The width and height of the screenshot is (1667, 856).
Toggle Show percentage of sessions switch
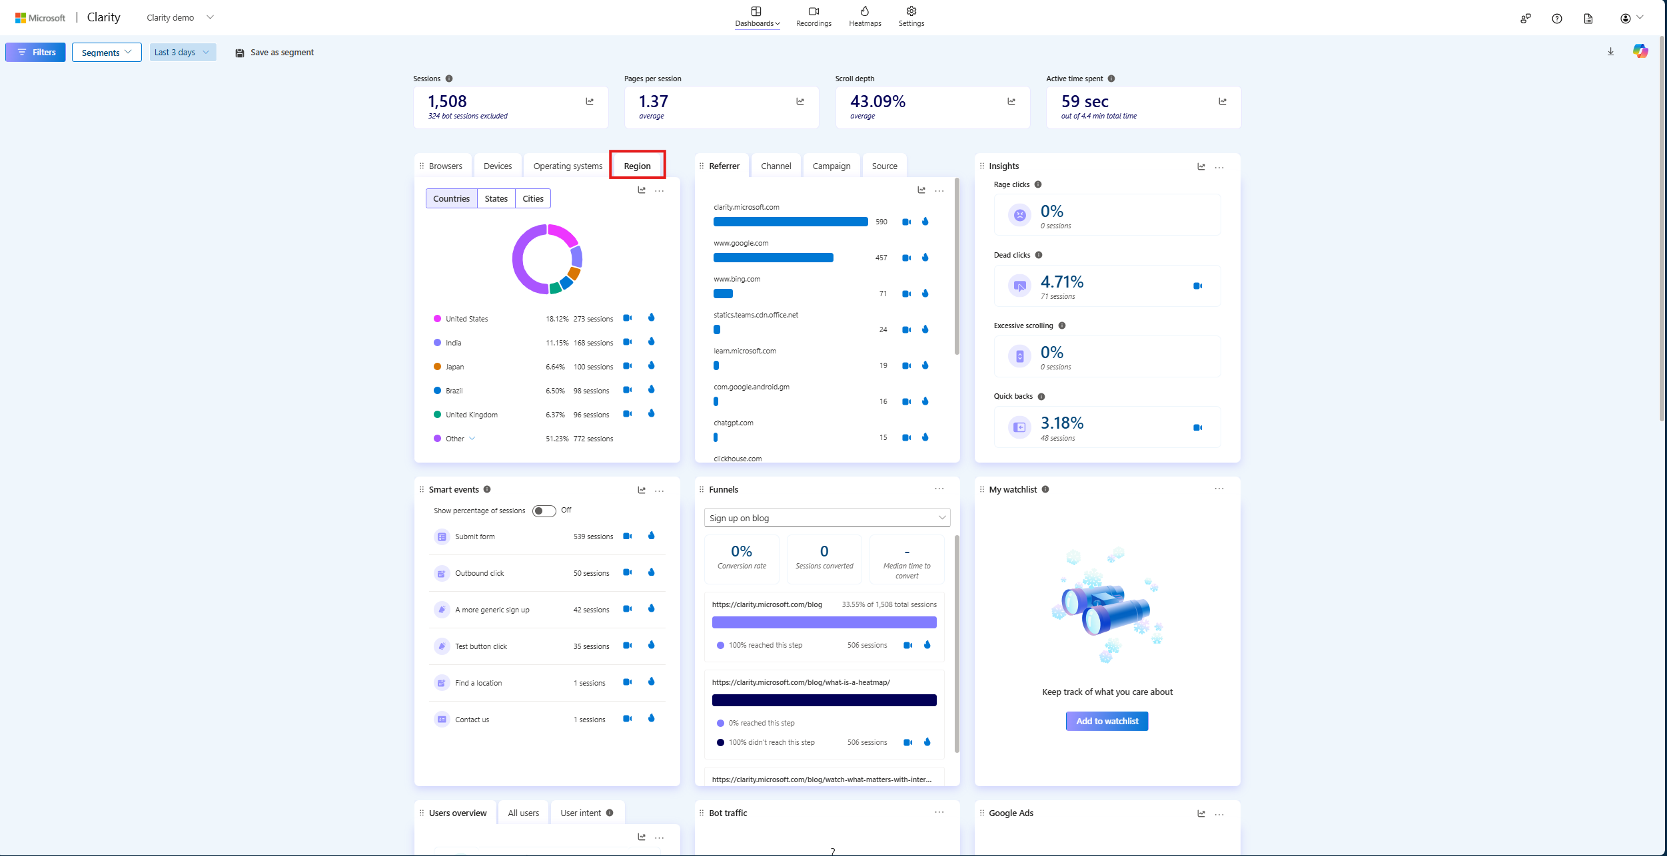pos(544,511)
